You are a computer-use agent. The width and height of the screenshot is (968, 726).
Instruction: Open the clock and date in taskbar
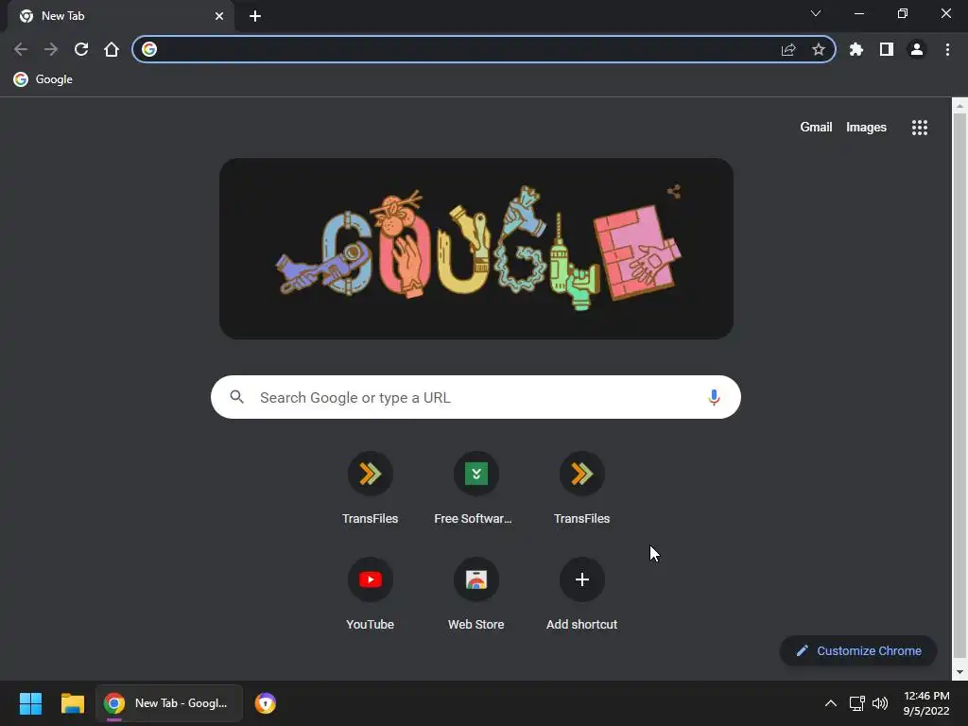tap(926, 703)
